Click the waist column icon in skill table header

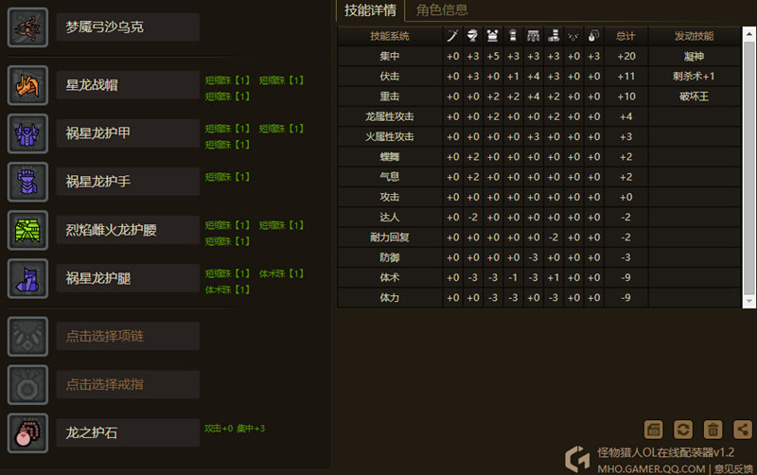click(x=534, y=36)
